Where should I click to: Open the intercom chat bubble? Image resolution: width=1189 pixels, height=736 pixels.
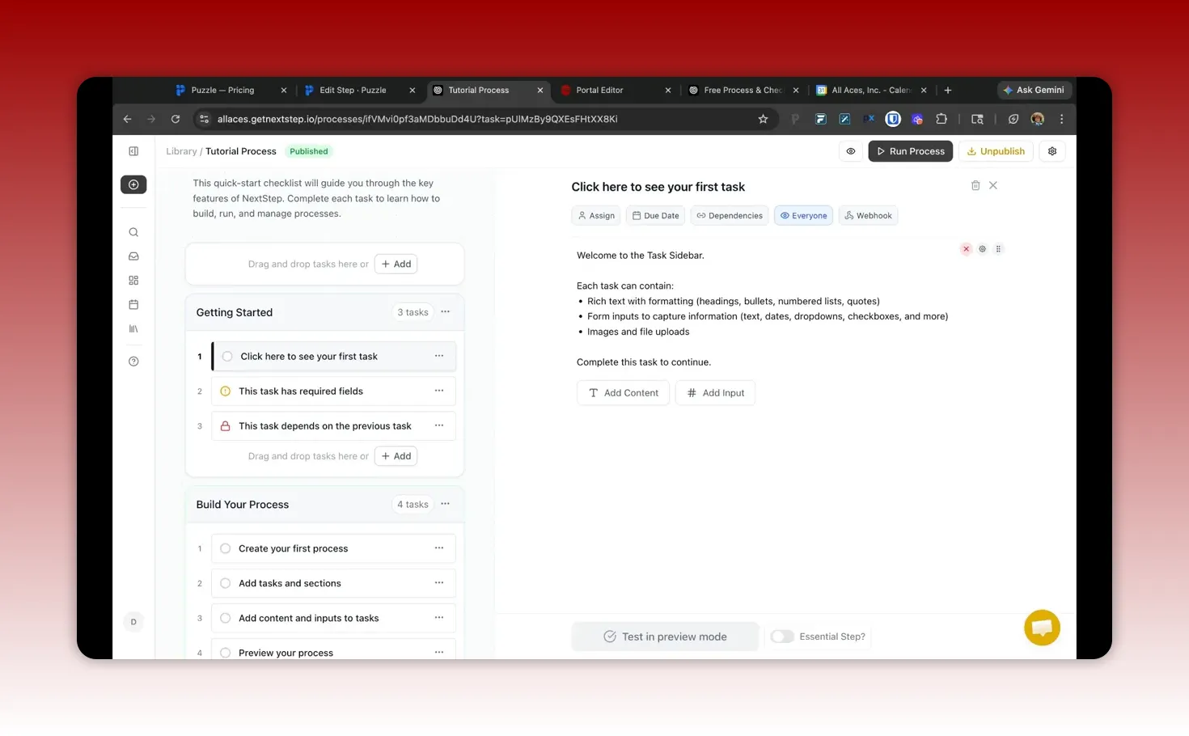pyautogui.click(x=1042, y=628)
